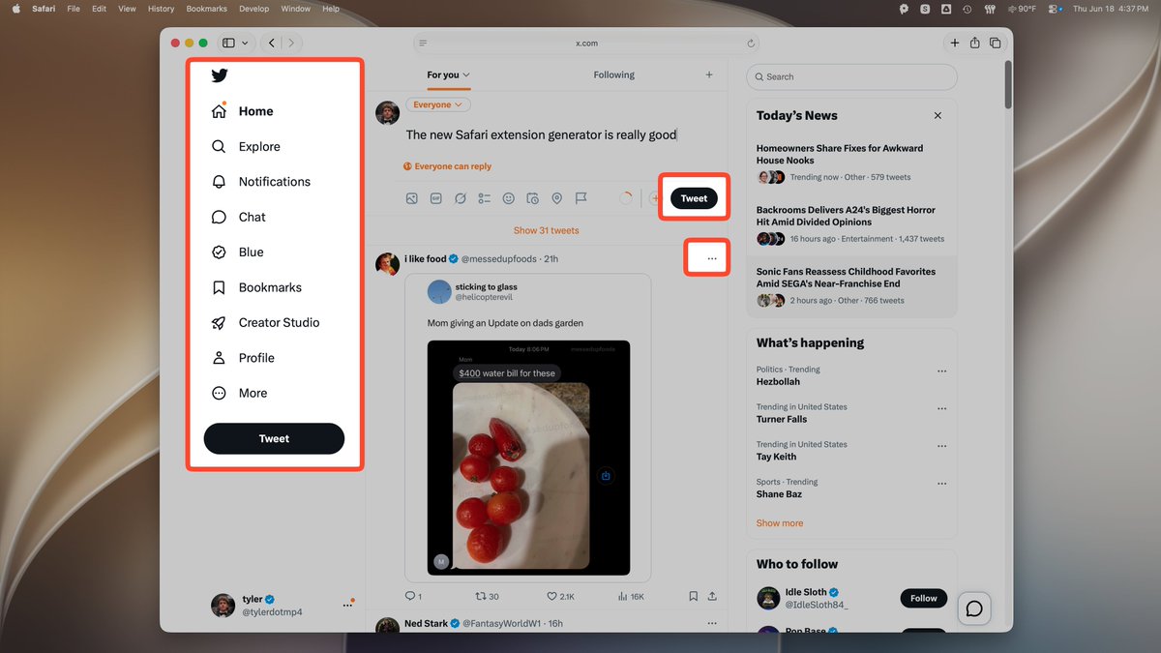Share the i like food tweet
The image size is (1161, 653).
point(712,597)
